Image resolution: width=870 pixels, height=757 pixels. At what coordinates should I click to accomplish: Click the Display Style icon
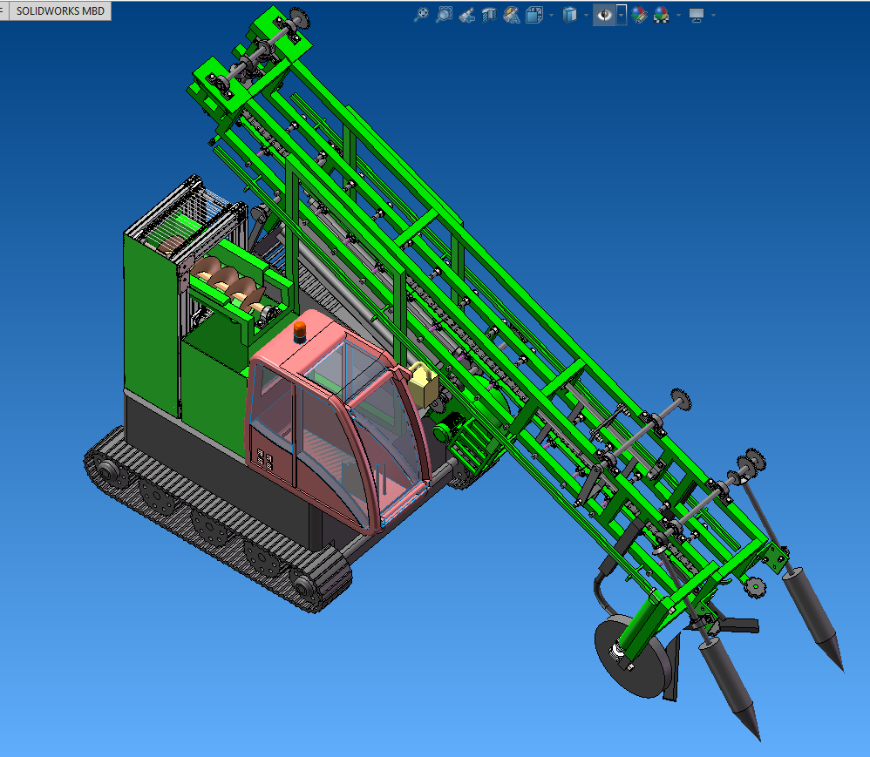pyautogui.click(x=570, y=15)
